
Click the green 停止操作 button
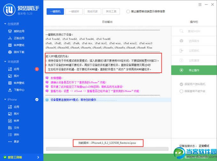pos(194,70)
